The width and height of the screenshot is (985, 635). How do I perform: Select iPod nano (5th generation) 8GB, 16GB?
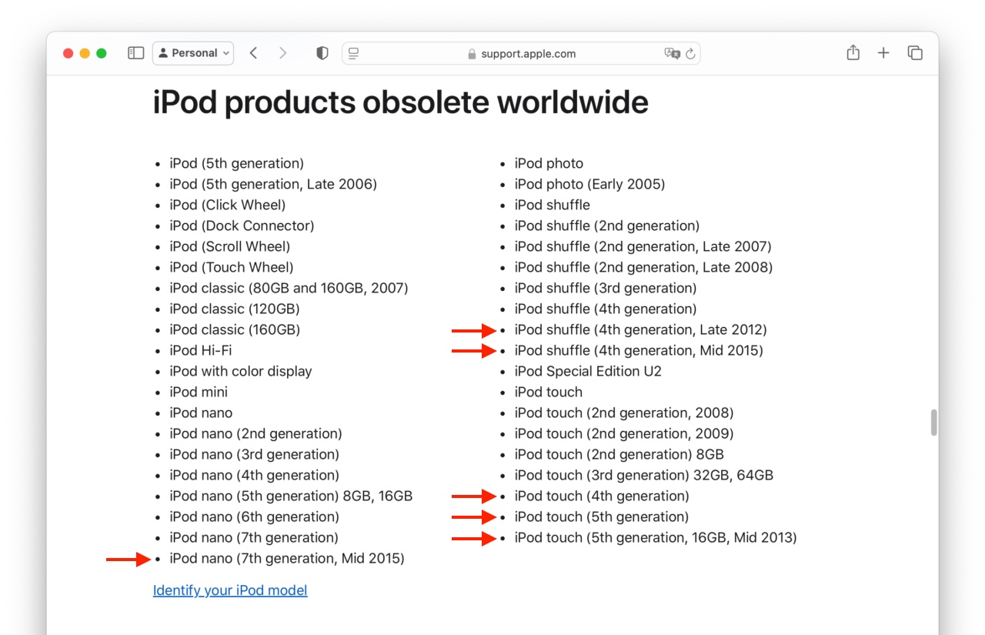coord(291,496)
